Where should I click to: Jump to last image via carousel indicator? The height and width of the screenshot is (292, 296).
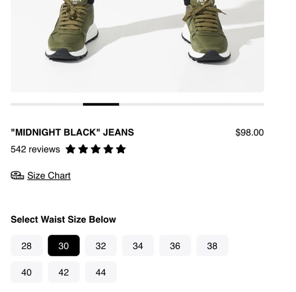(246, 104)
